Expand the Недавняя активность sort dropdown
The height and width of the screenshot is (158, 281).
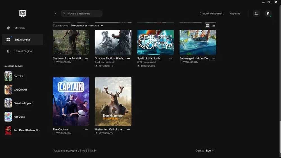click(87, 26)
